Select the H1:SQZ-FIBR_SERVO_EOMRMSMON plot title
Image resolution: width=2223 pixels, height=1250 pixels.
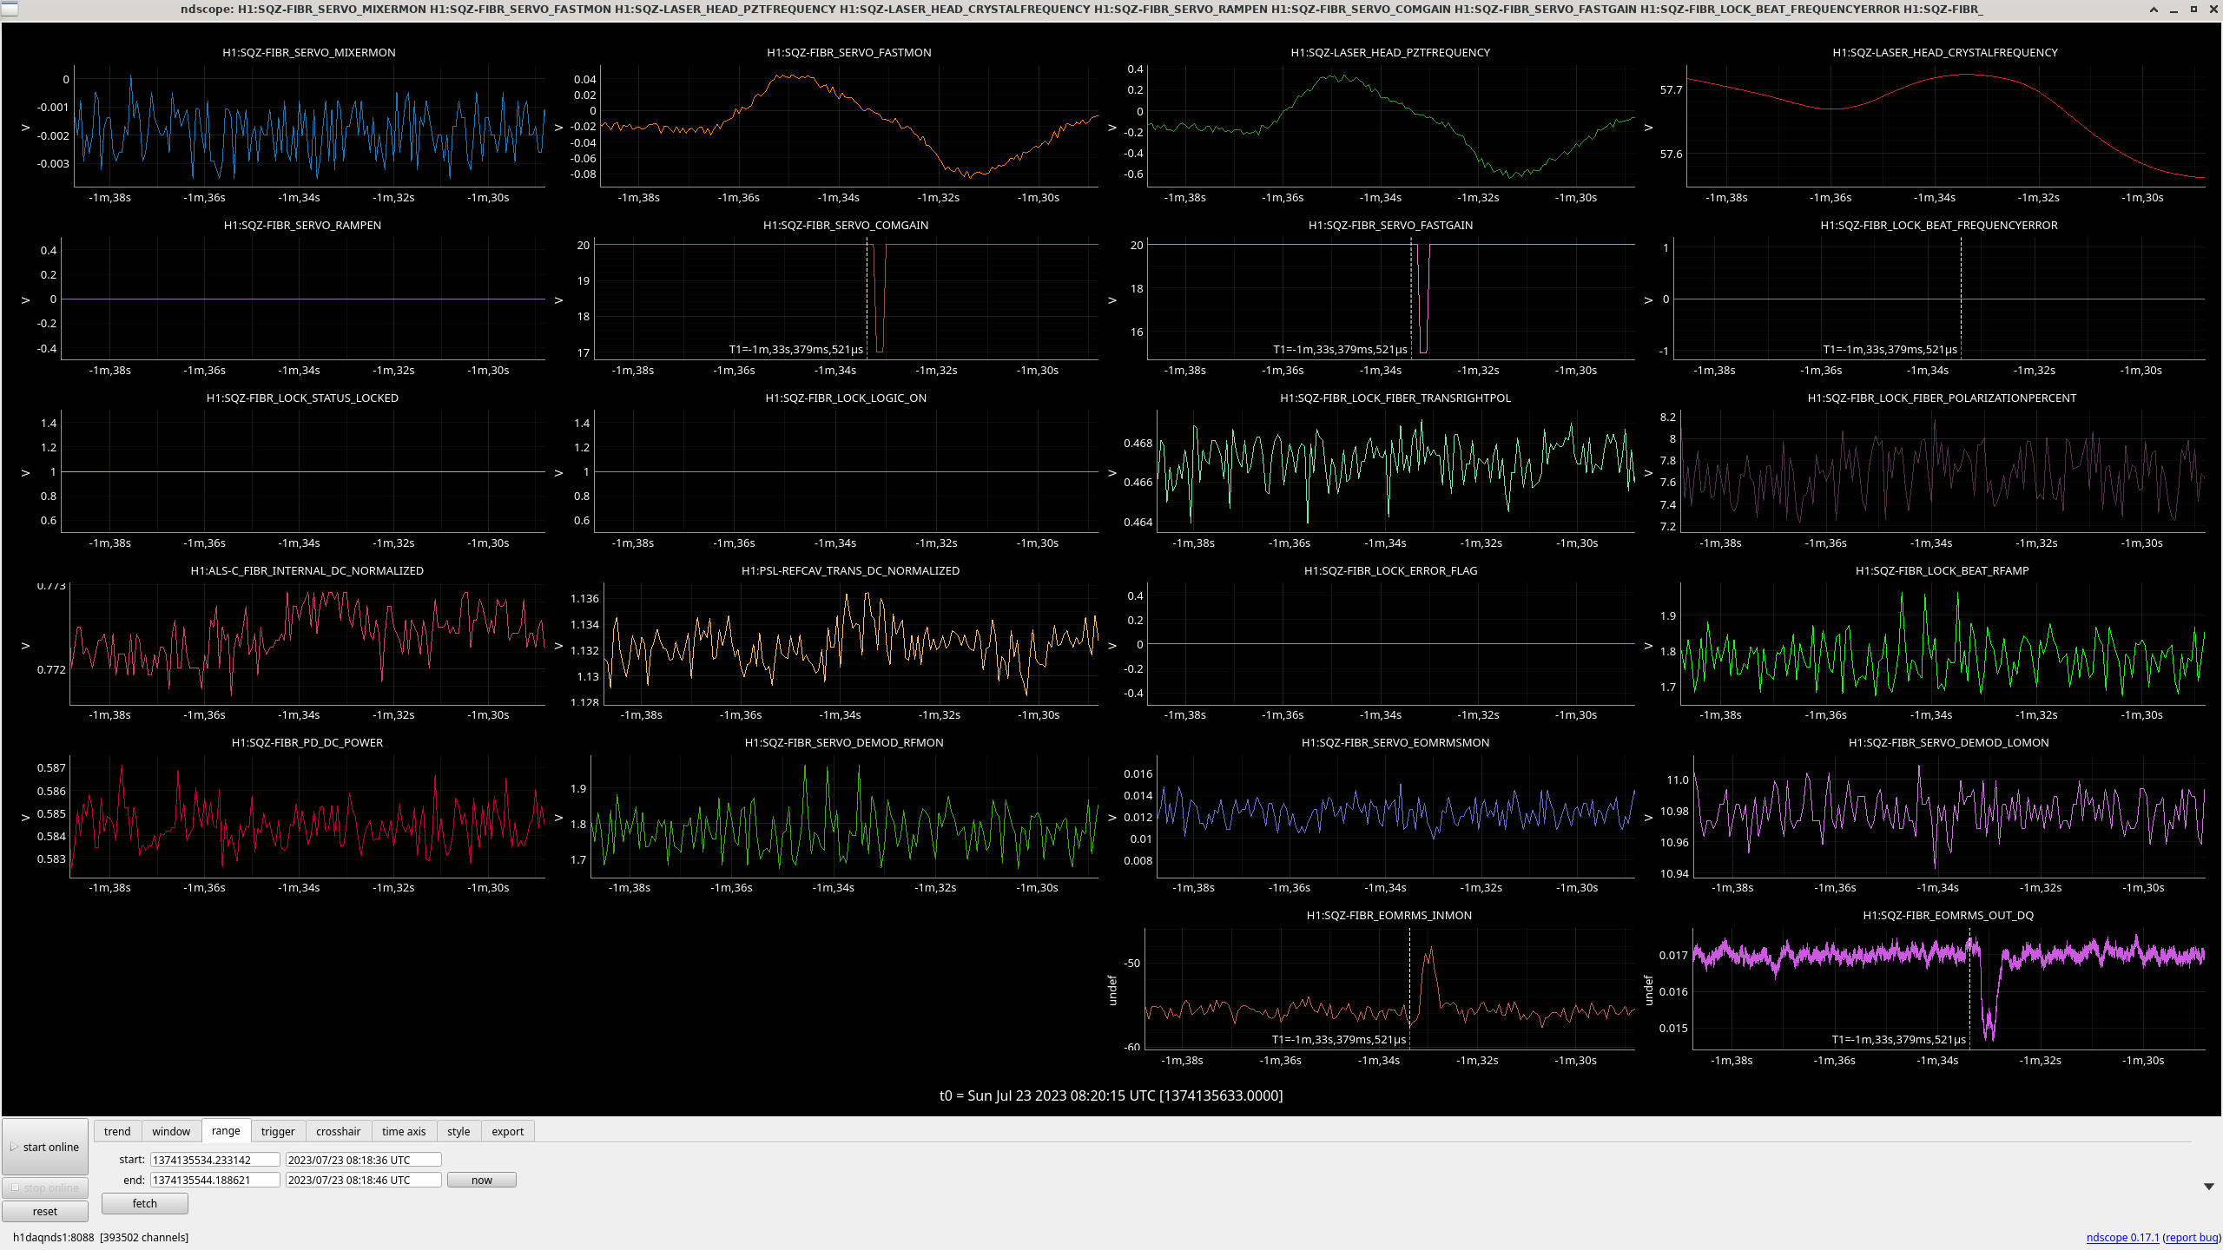pyautogui.click(x=1395, y=742)
